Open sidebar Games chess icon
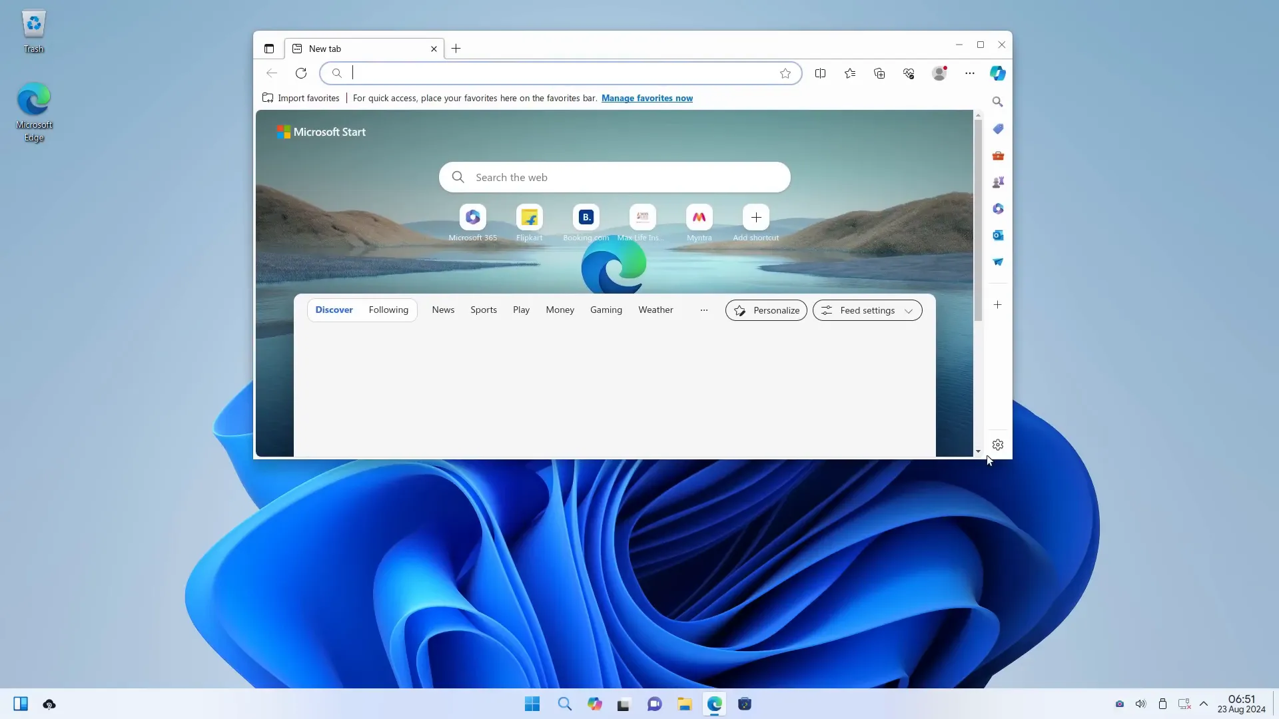 (998, 182)
